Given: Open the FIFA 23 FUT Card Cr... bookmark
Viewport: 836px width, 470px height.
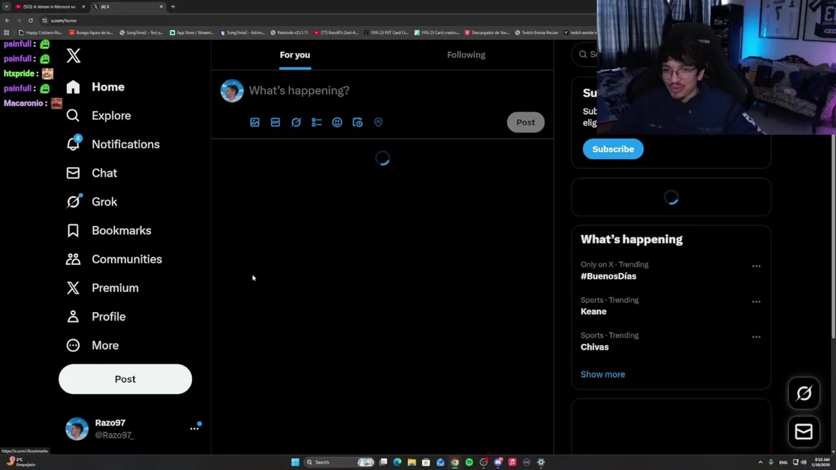Looking at the screenshot, I should pos(387,33).
